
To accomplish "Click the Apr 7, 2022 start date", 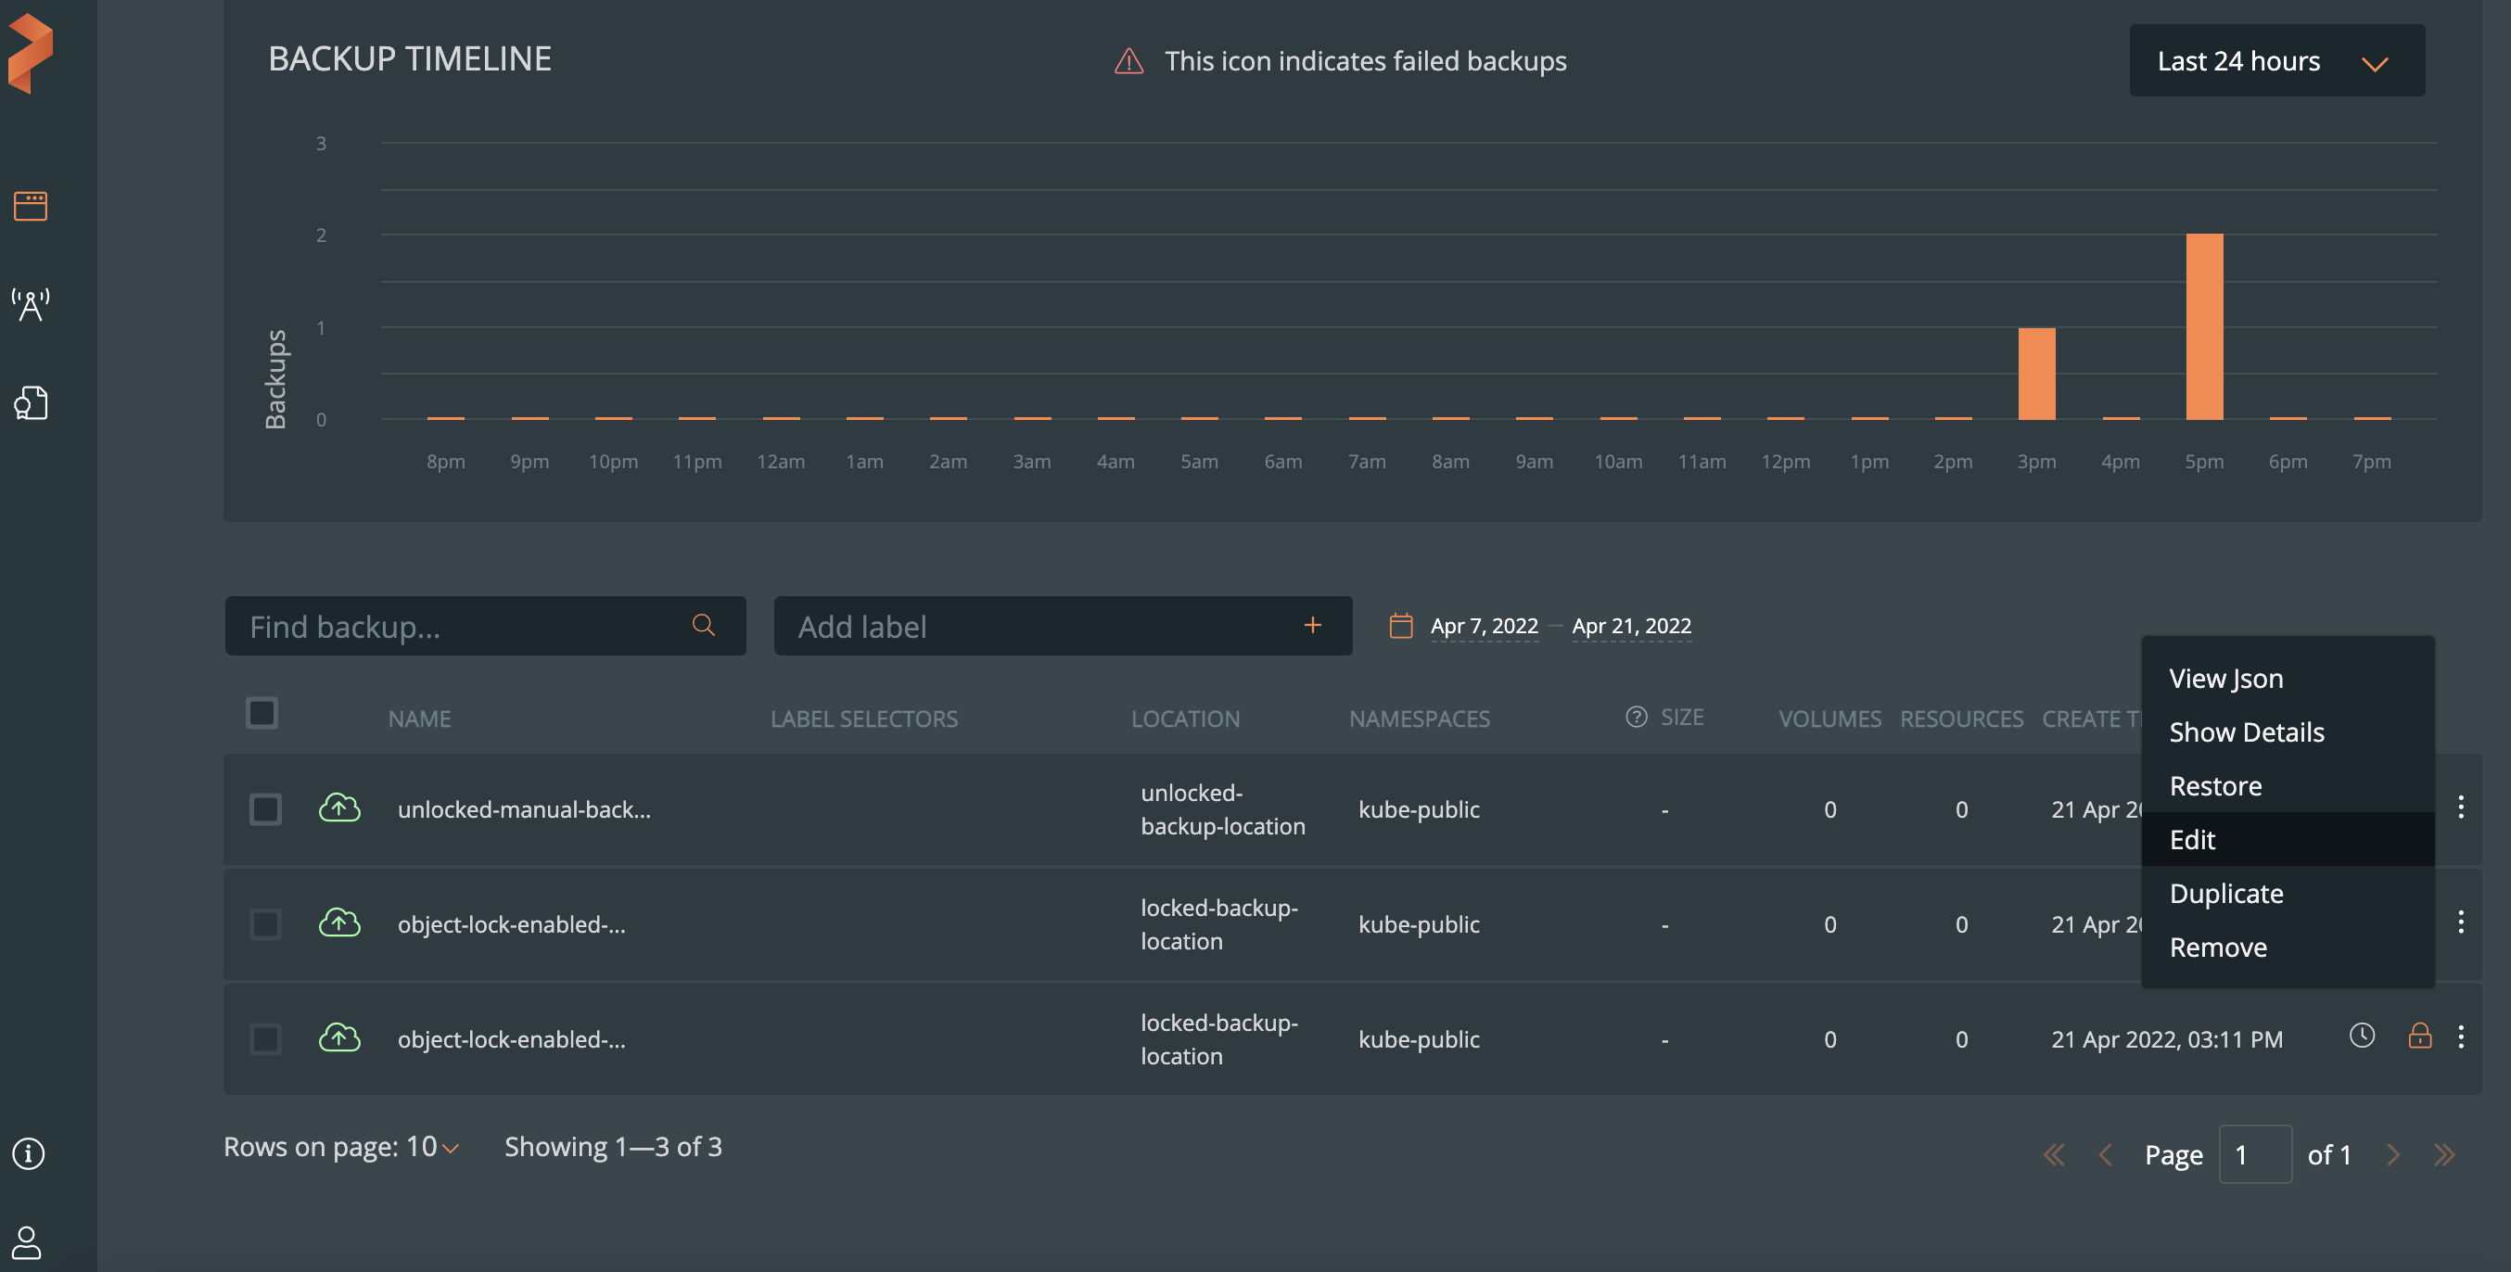I will (1484, 626).
